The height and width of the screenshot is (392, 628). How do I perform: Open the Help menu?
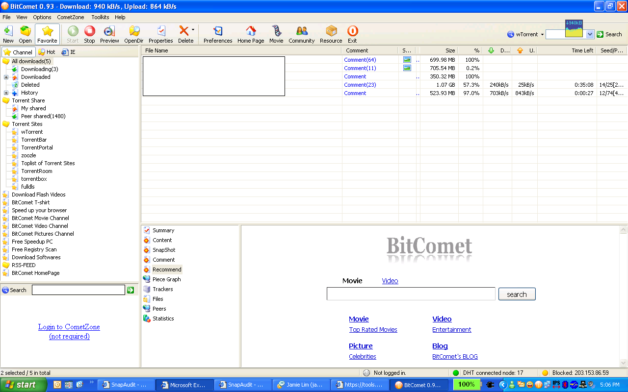120,17
